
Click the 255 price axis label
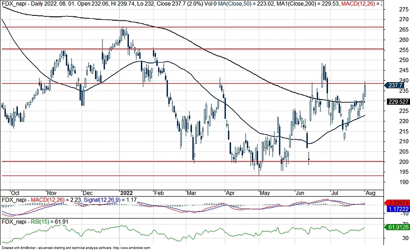click(x=403, y=50)
